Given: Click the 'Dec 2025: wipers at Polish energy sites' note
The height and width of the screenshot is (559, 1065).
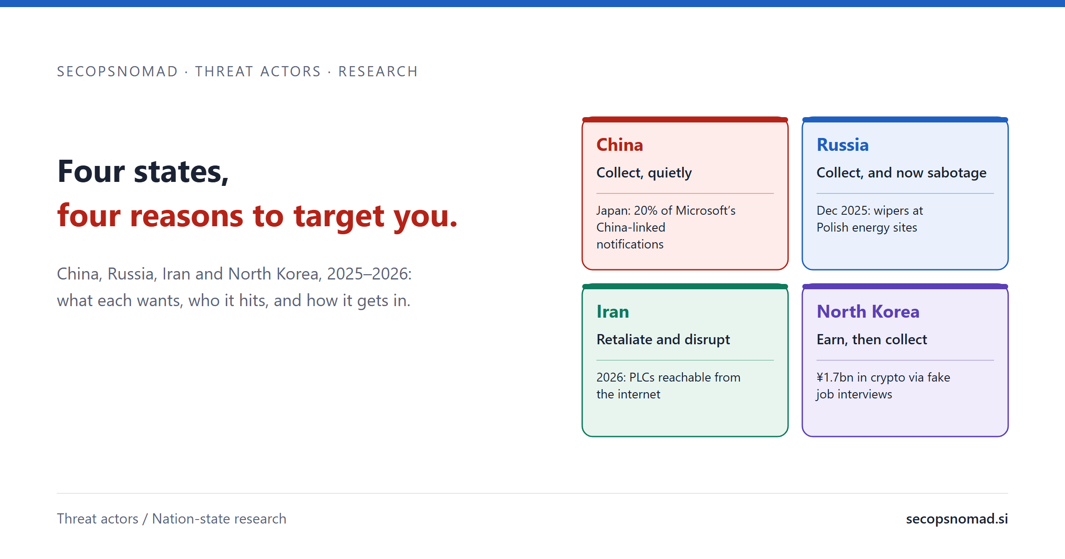Looking at the screenshot, I should tap(870, 219).
